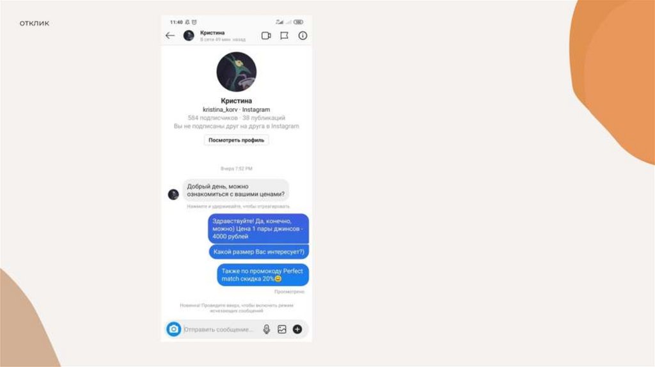Tap the flag icon in header

285,36
